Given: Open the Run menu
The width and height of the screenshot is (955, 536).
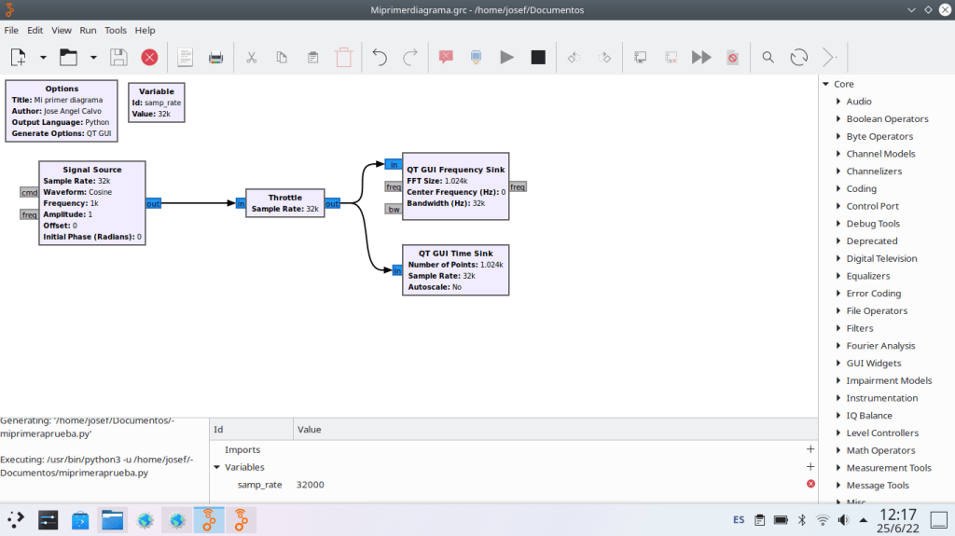Looking at the screenshot, I should (x=88, y=30).
